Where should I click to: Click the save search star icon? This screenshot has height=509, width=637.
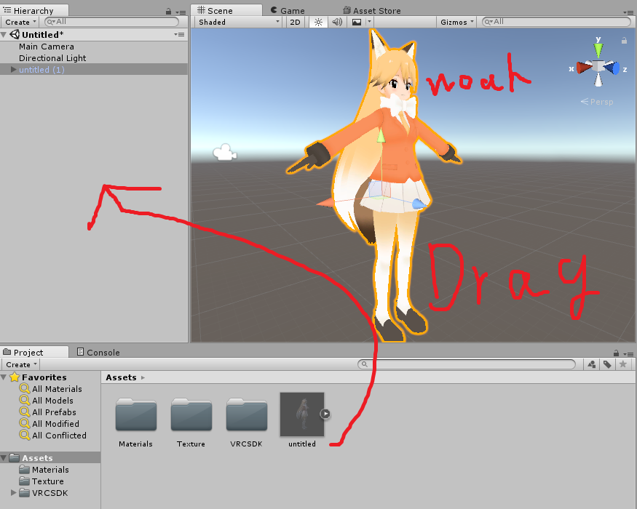click(622, 364)
